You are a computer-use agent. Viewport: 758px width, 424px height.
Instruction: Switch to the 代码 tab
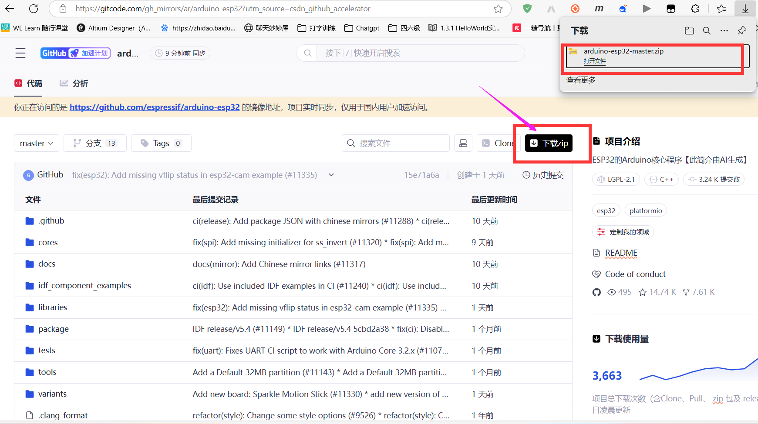coord(29,83)
